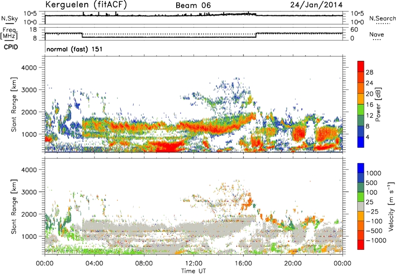The height and width of the screenshot is (274, 396).
Task: Pick the red bottom segment of velocity colorbar
Action: tap(361, 245)
